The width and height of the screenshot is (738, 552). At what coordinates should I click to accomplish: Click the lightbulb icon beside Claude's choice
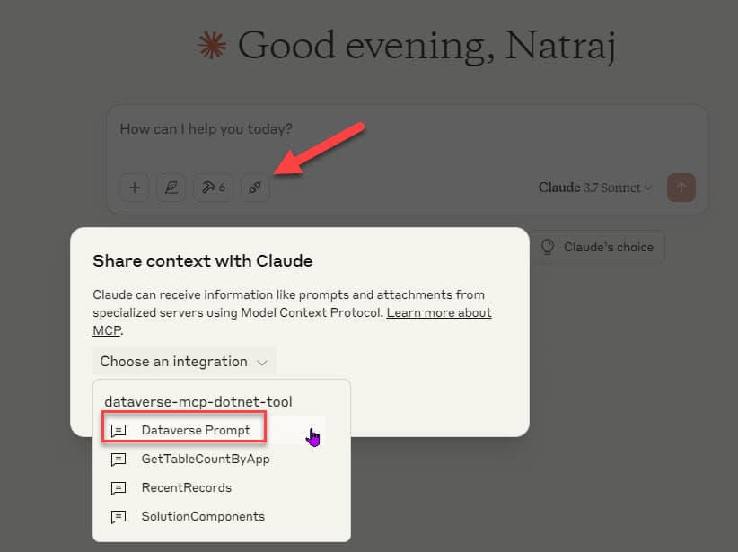coord(548,247)
